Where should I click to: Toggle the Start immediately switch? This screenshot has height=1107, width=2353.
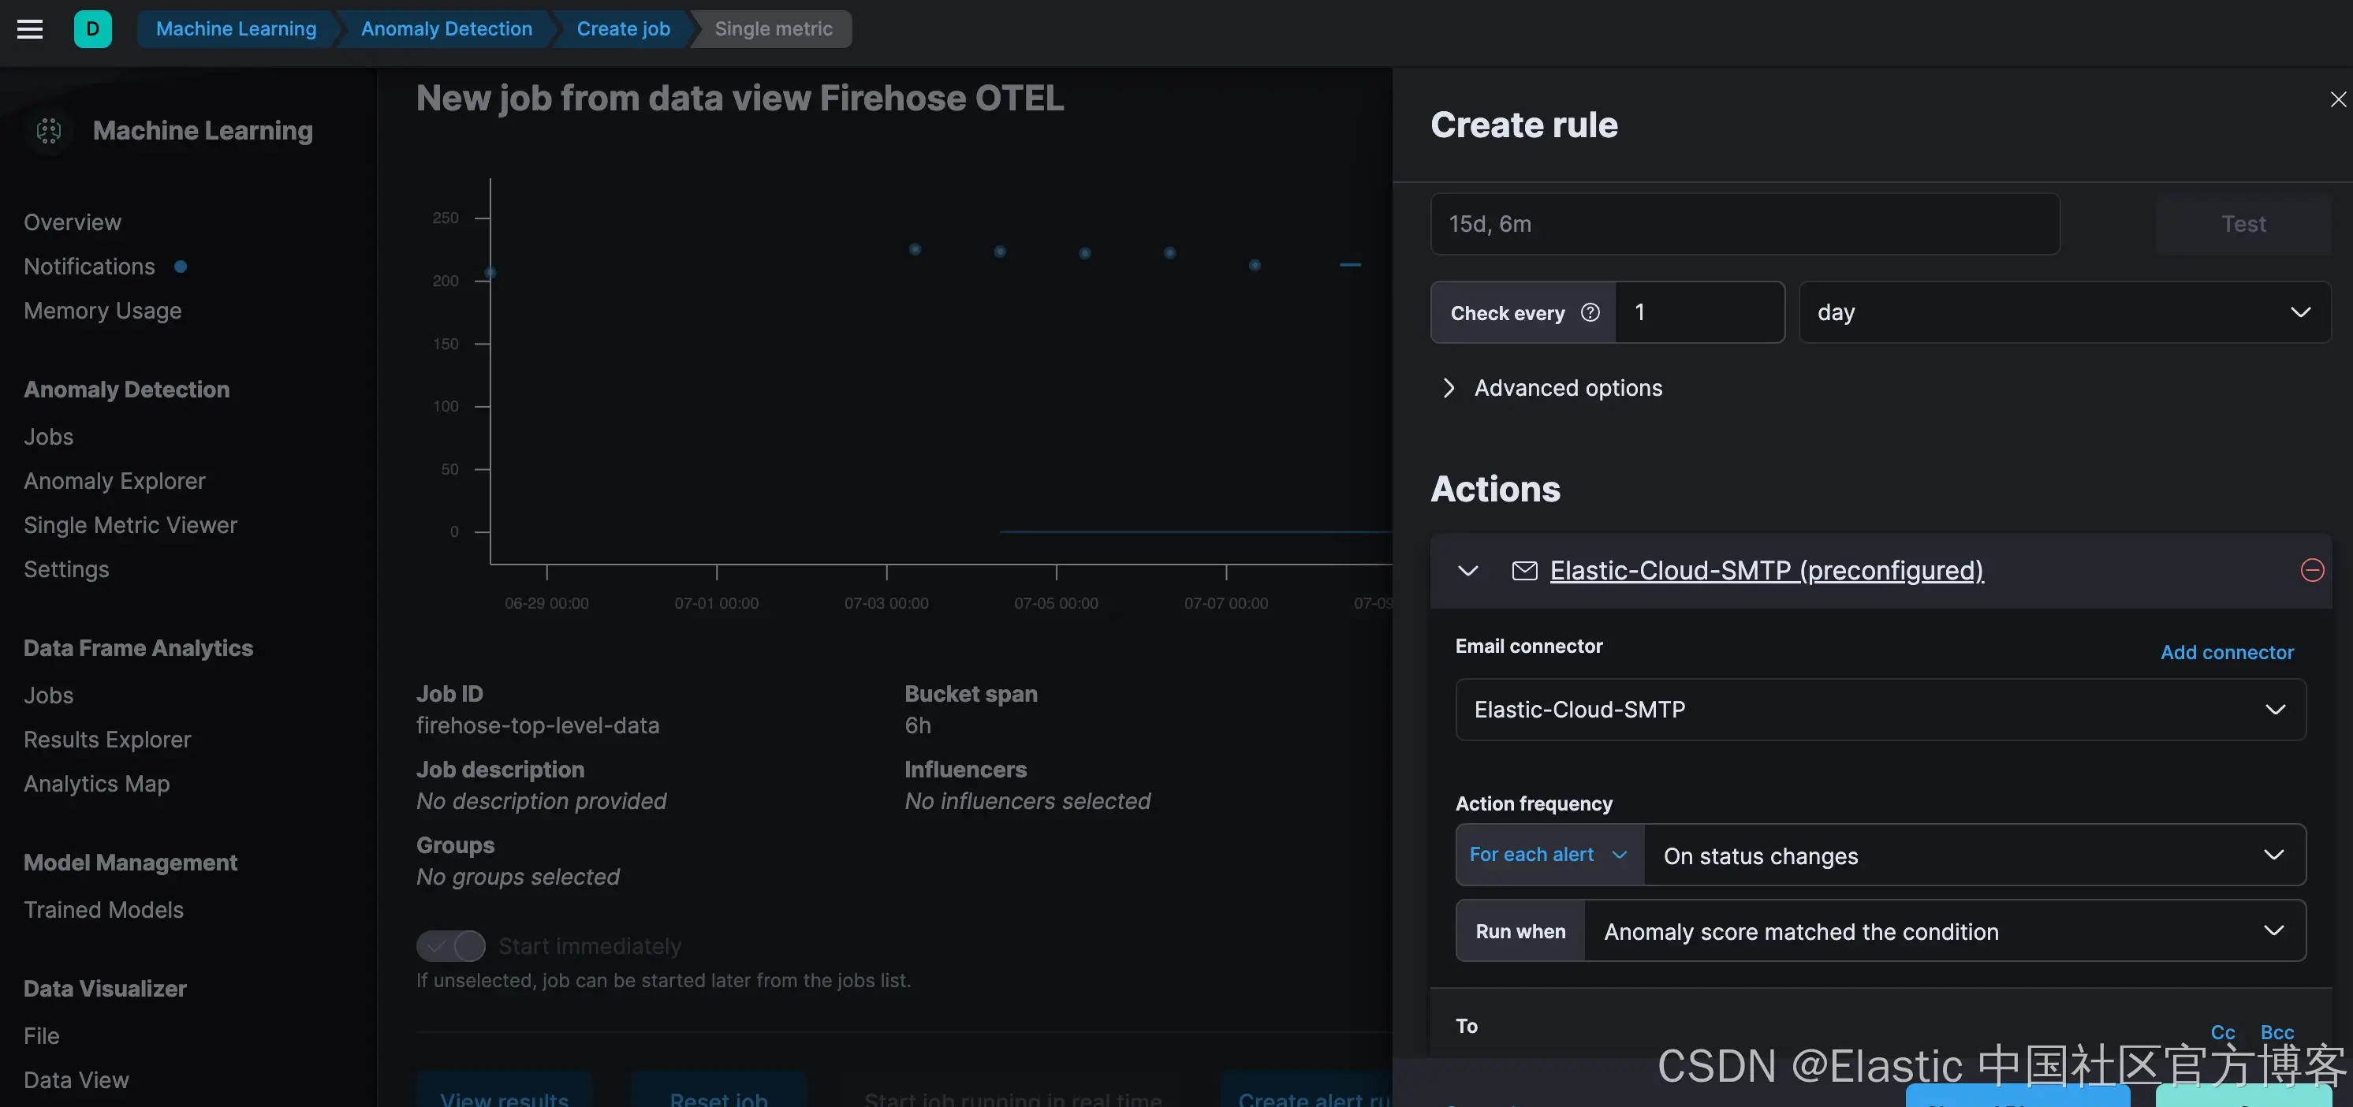coord(451,946)
